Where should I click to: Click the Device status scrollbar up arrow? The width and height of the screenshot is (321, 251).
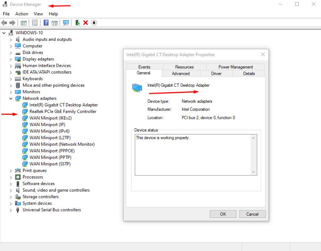(x=253, y=138)
